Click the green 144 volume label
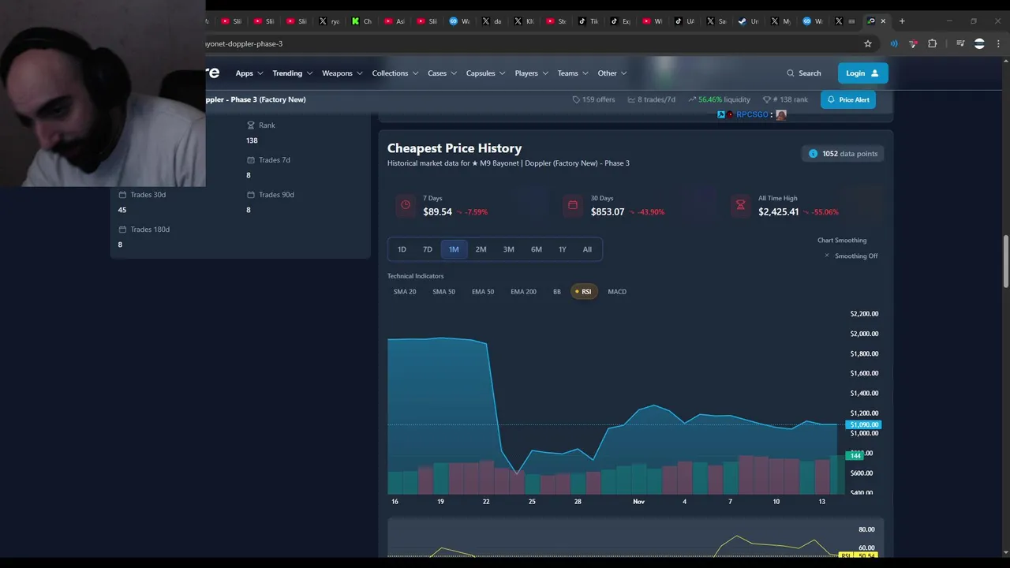 (x=855, y=456)
